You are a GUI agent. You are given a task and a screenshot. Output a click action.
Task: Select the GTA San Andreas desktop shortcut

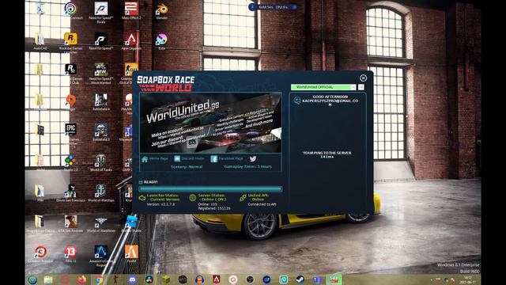[x=70, y=223]
